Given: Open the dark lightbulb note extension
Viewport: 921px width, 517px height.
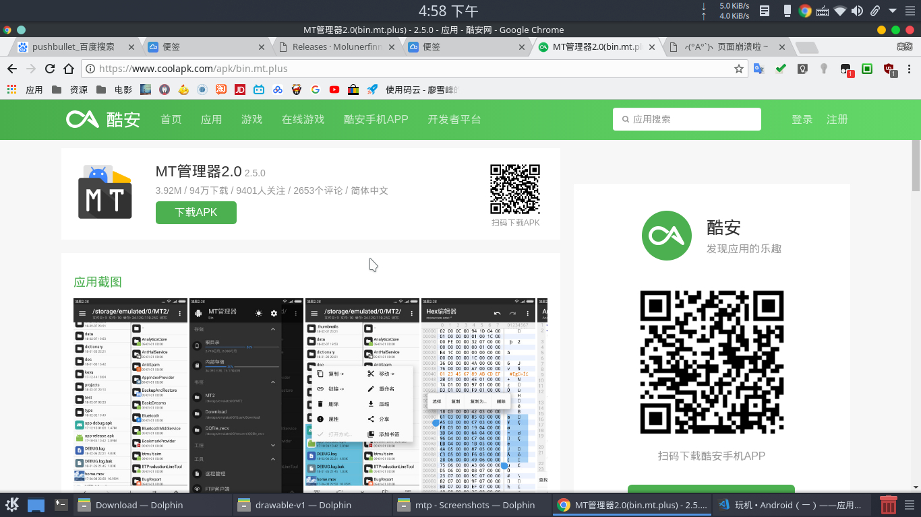Looking at the screenshot, I should click(802, 69).
